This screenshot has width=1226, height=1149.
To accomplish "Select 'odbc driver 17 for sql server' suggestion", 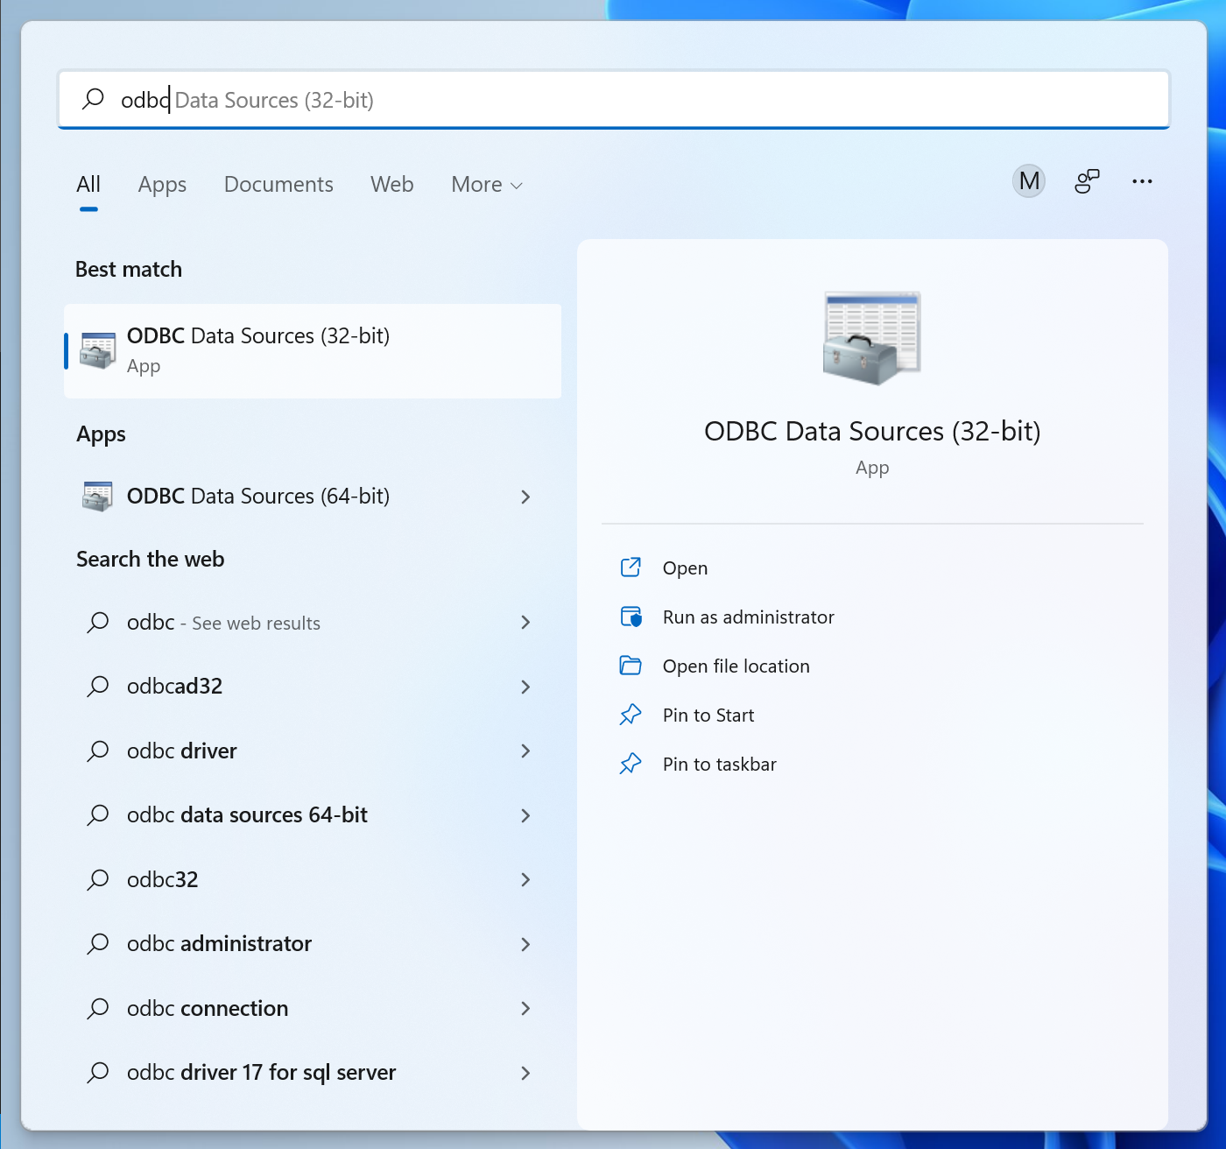I will click(313, 1073).
